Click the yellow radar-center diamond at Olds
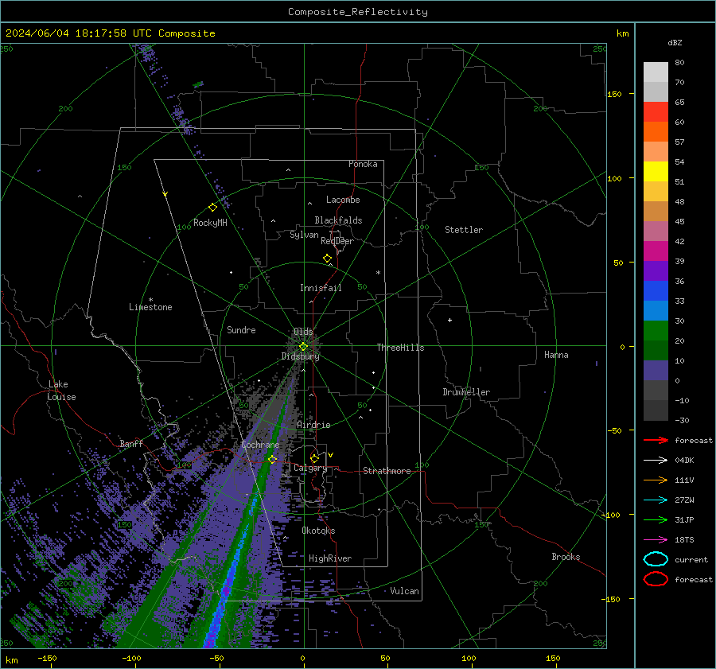716x669 pixels. coord(303,347)
